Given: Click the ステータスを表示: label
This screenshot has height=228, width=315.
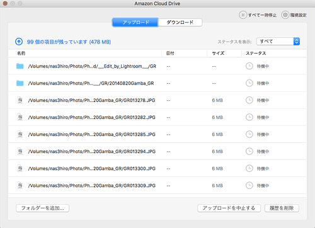Looking at the screenshot, I should [x=234, y=42].
